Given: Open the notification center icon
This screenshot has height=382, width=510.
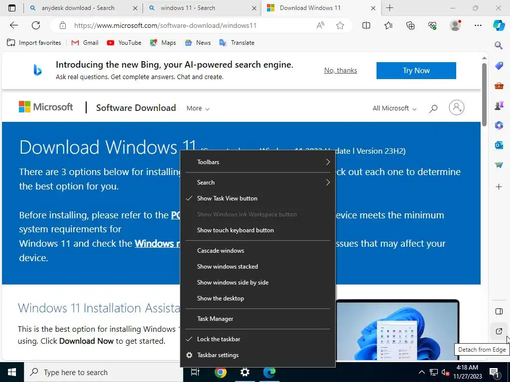Looking at the screenshot, I should pos(495,372).
